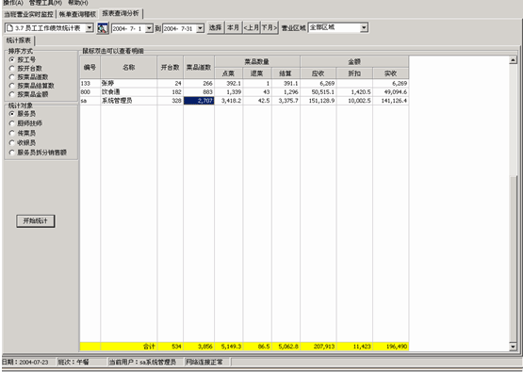This screenshot has width=523, height=372.
Task: Switch to 报表查询分析 tab
Action: pyautogui.click(x=121, y=13)
